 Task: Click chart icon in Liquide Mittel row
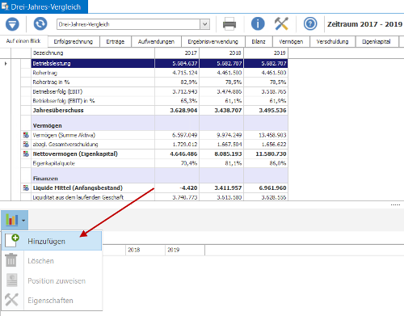click(26, 187)
